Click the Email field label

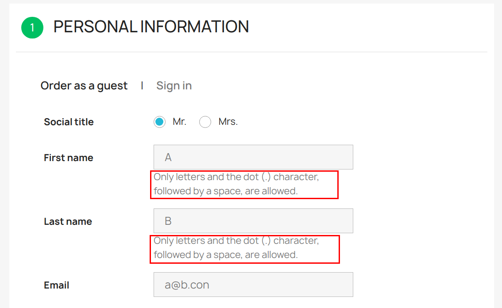[x=56, y=285]
